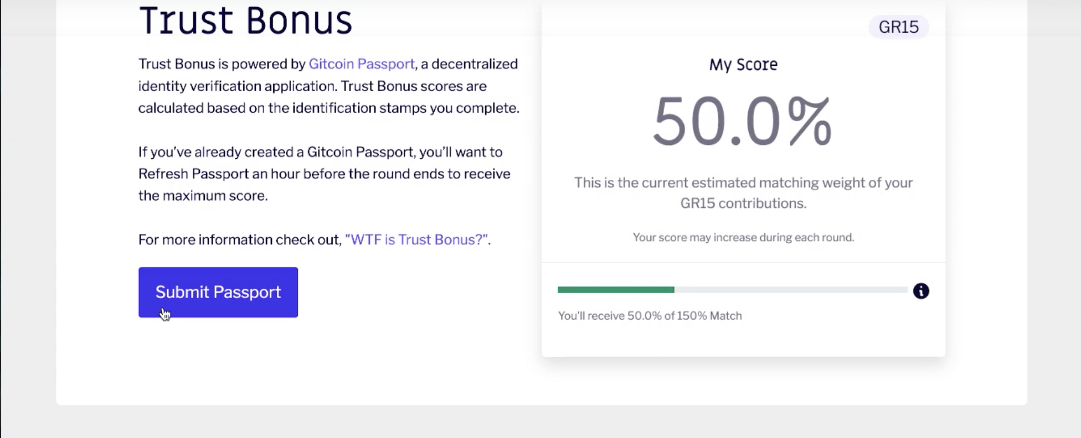Click the 'You'll receive 50.0% of 150% Match' label

click(x=650, y=315)
